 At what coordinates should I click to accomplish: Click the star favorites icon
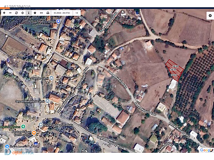click(35, 13)
